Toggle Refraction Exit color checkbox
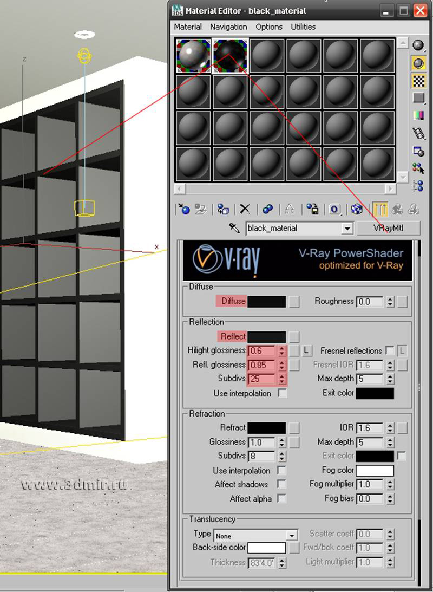 pos(402,456)
